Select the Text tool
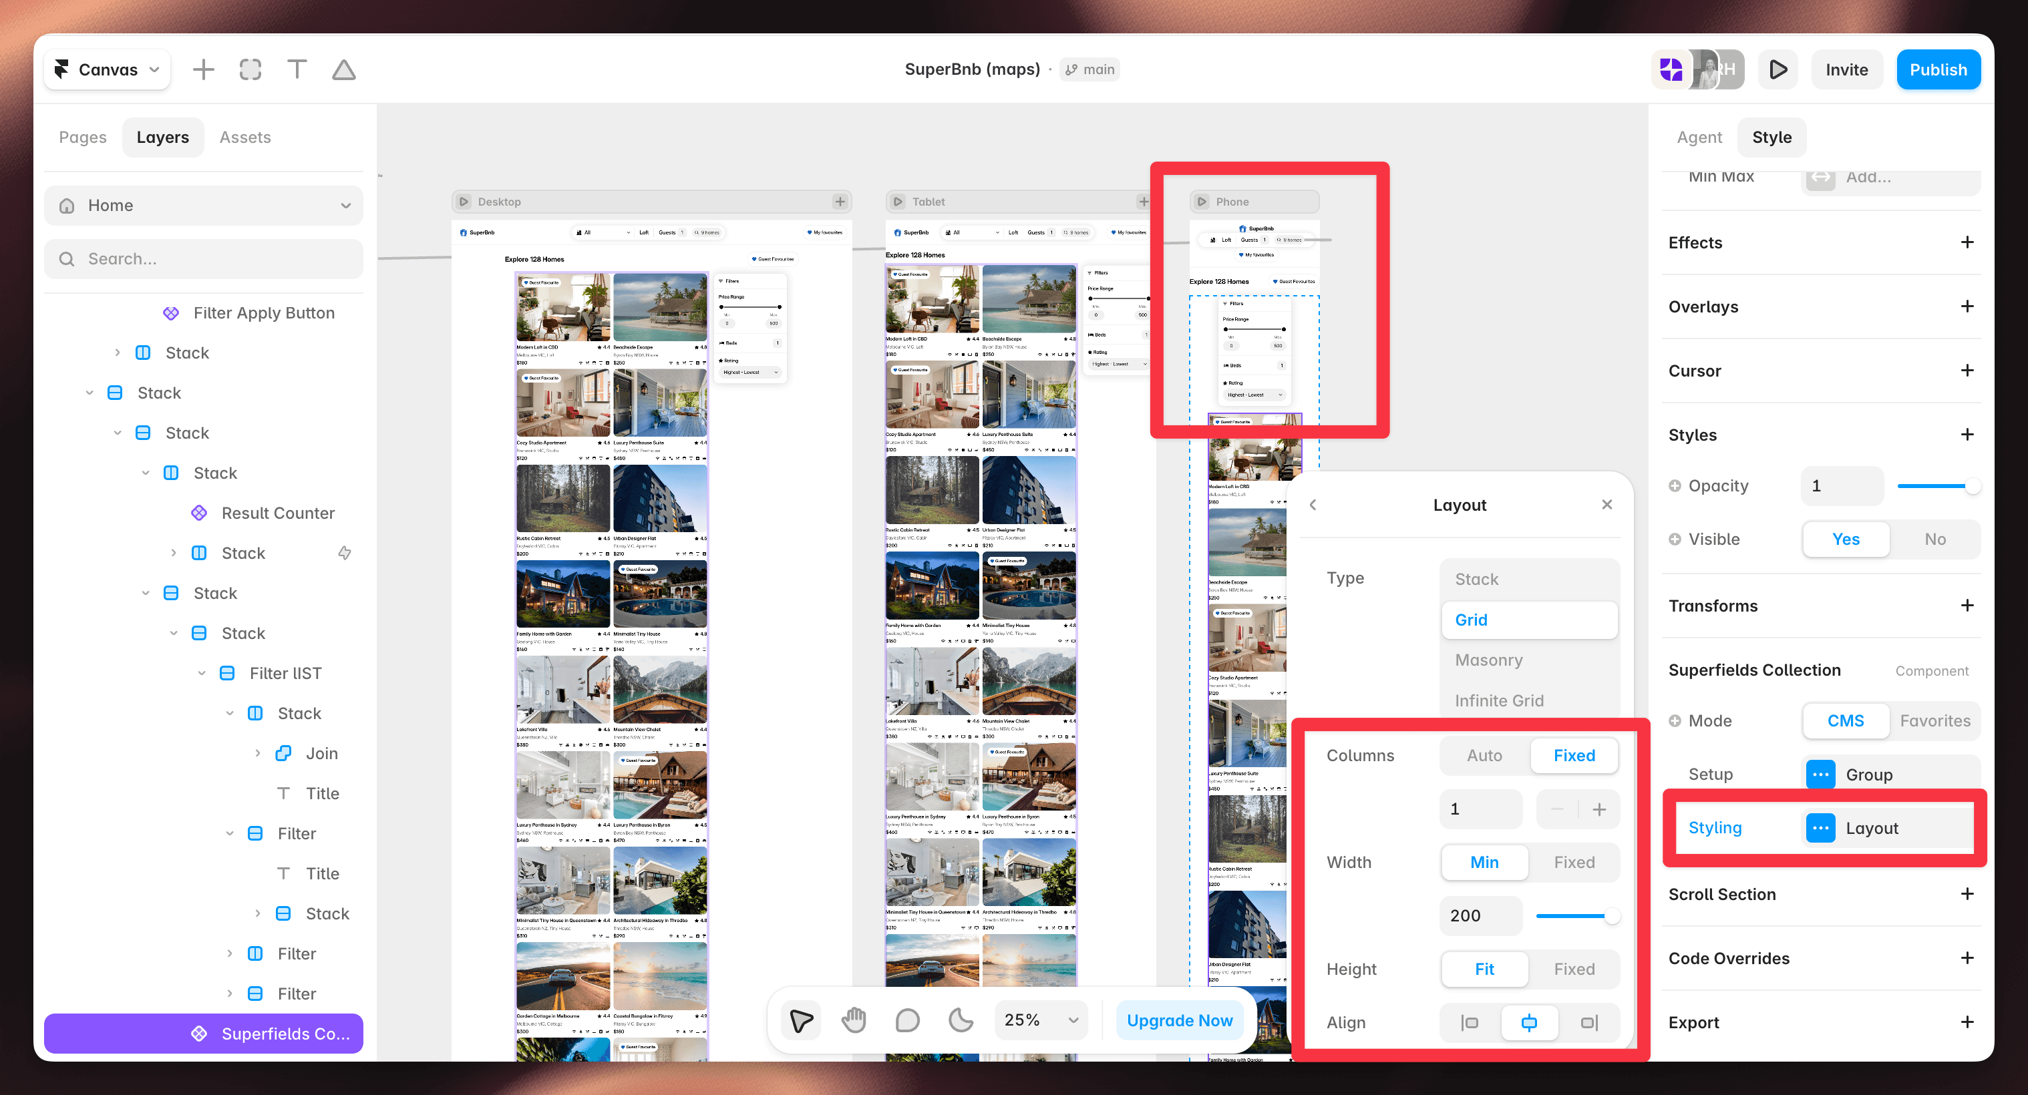The width and height of the screenshot is (2028, 1095). pyautogui.click(x=297, y=69)
